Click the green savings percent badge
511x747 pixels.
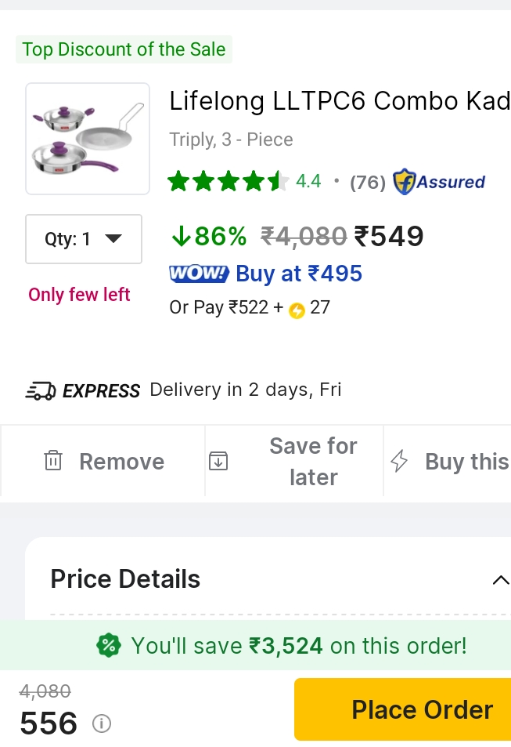coord(109,646)
